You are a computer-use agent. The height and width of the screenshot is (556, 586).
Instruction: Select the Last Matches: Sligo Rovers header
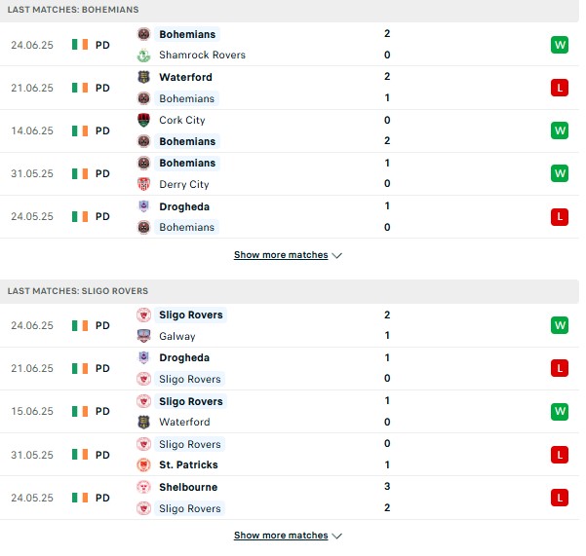(78, 291)
